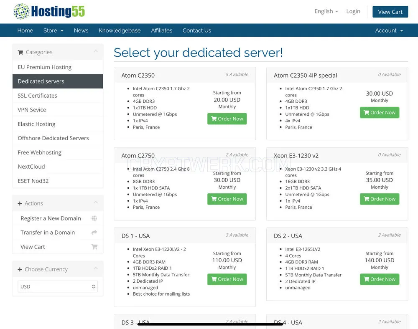Open the News section
The width and height of the screenshot is (418, 329).
point(81,30)
